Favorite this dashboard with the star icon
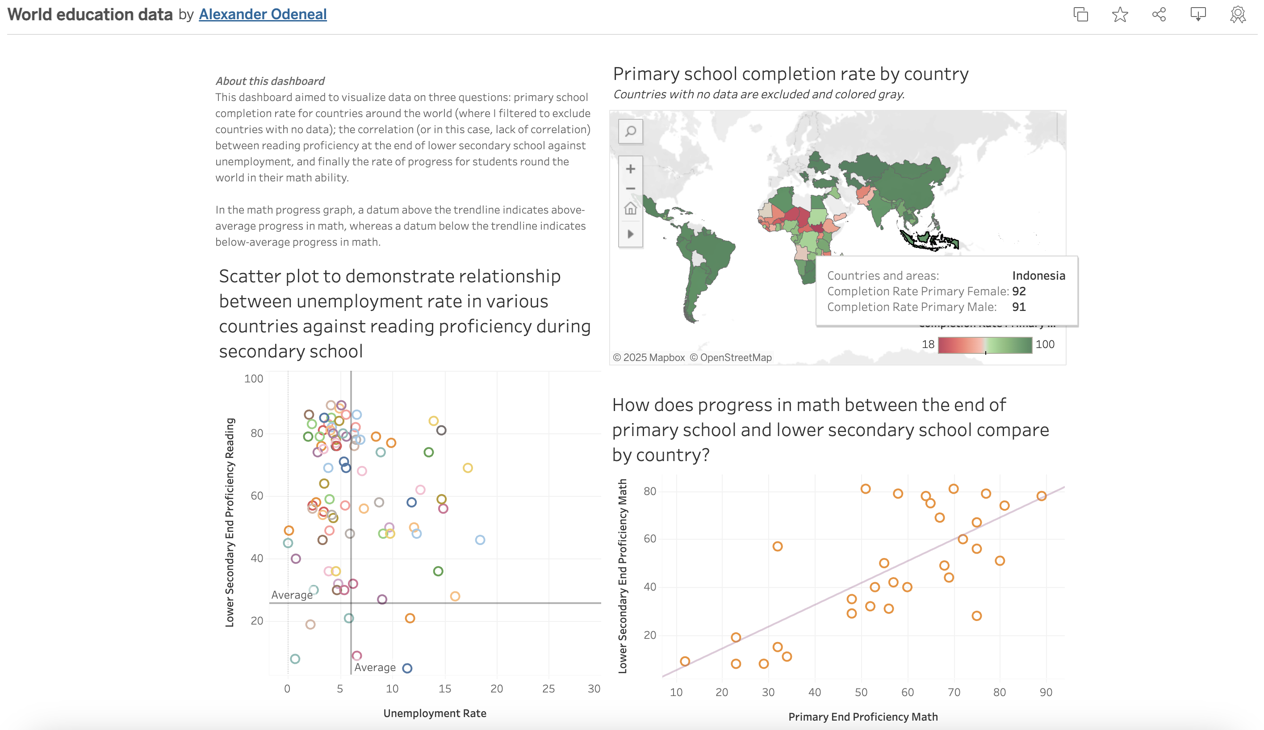The image size is (1264, 730). 1120,14
